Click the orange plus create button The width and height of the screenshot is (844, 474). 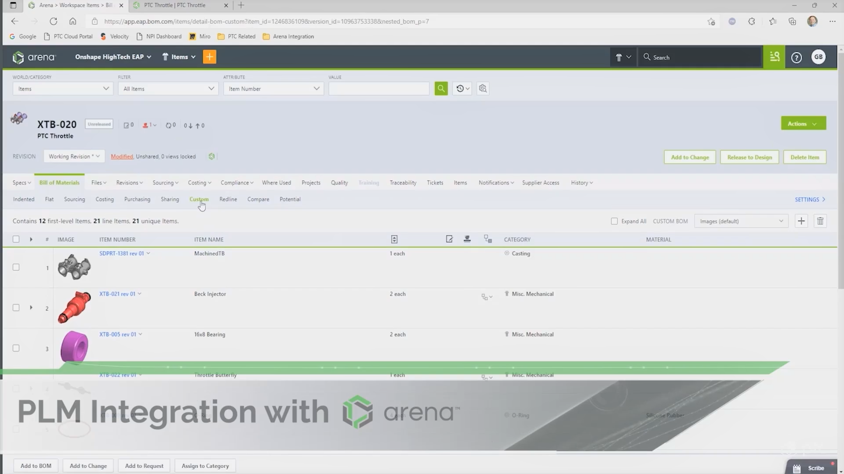(x=210, y=57)
